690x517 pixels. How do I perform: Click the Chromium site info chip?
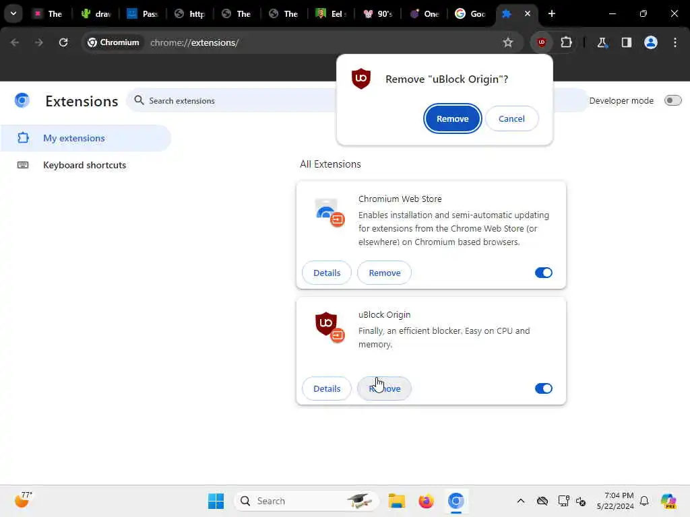coord(113,42)
